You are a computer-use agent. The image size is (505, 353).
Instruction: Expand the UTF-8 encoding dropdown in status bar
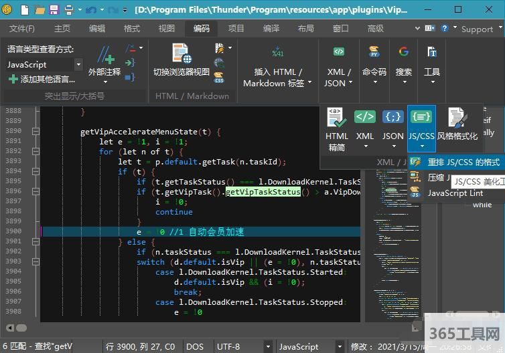coord(267,346)
